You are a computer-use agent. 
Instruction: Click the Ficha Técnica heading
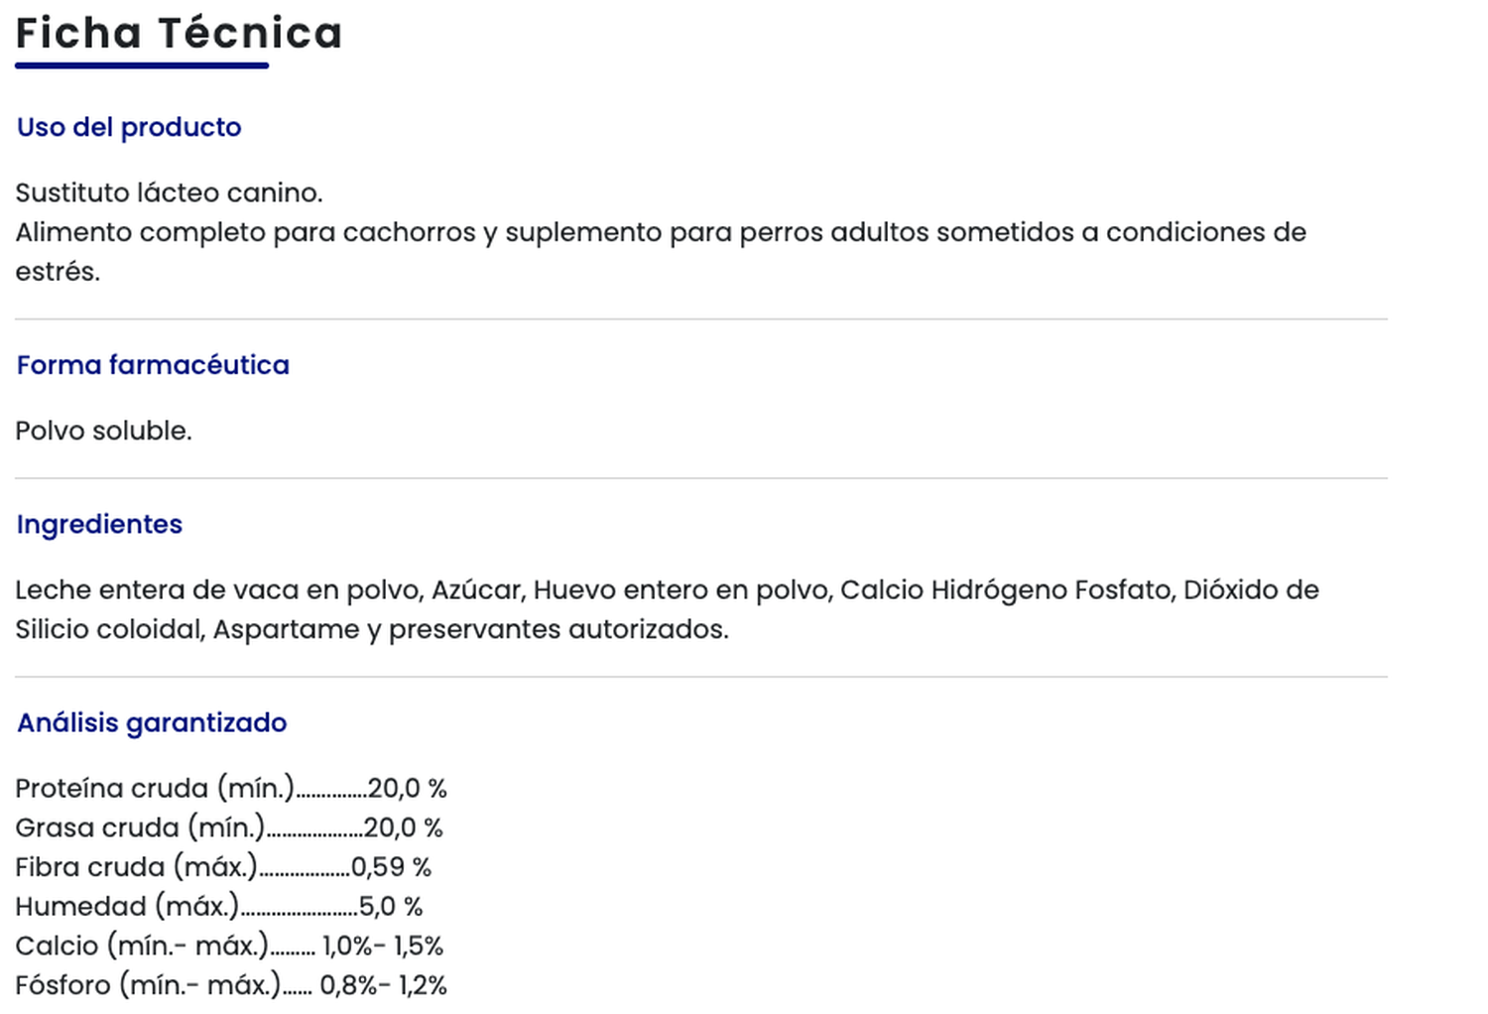tap(179, 33)
